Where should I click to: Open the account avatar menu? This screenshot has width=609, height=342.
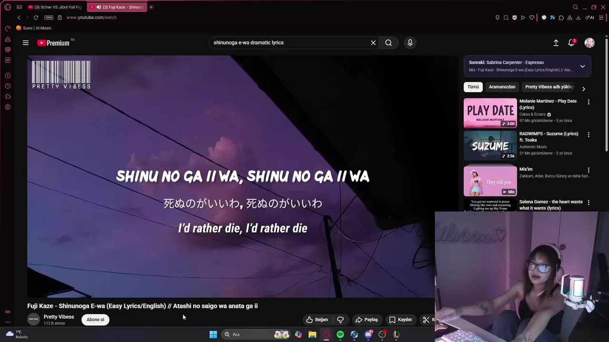tap(589, 43)
